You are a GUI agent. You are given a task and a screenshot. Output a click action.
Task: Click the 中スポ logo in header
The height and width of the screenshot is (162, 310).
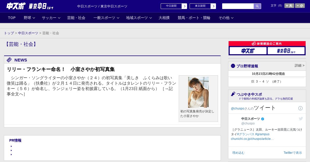tap(16, 6)
